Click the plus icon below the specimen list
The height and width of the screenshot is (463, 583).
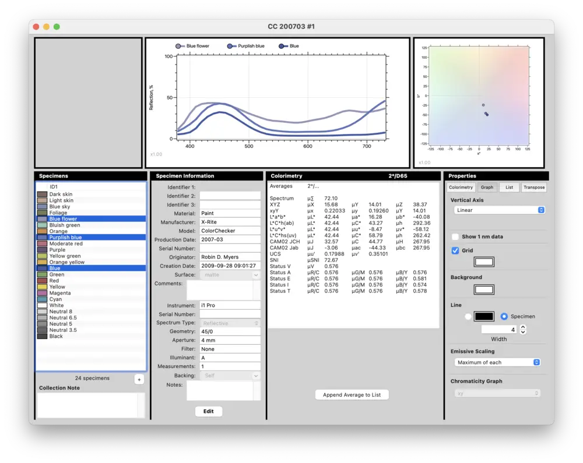[x=139, y=379]
